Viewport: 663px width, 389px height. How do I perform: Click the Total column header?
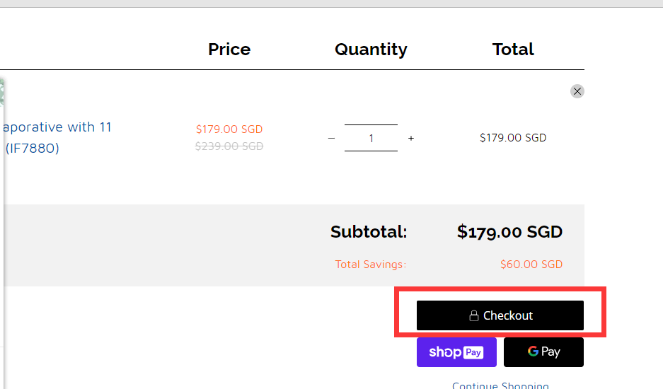513,50
